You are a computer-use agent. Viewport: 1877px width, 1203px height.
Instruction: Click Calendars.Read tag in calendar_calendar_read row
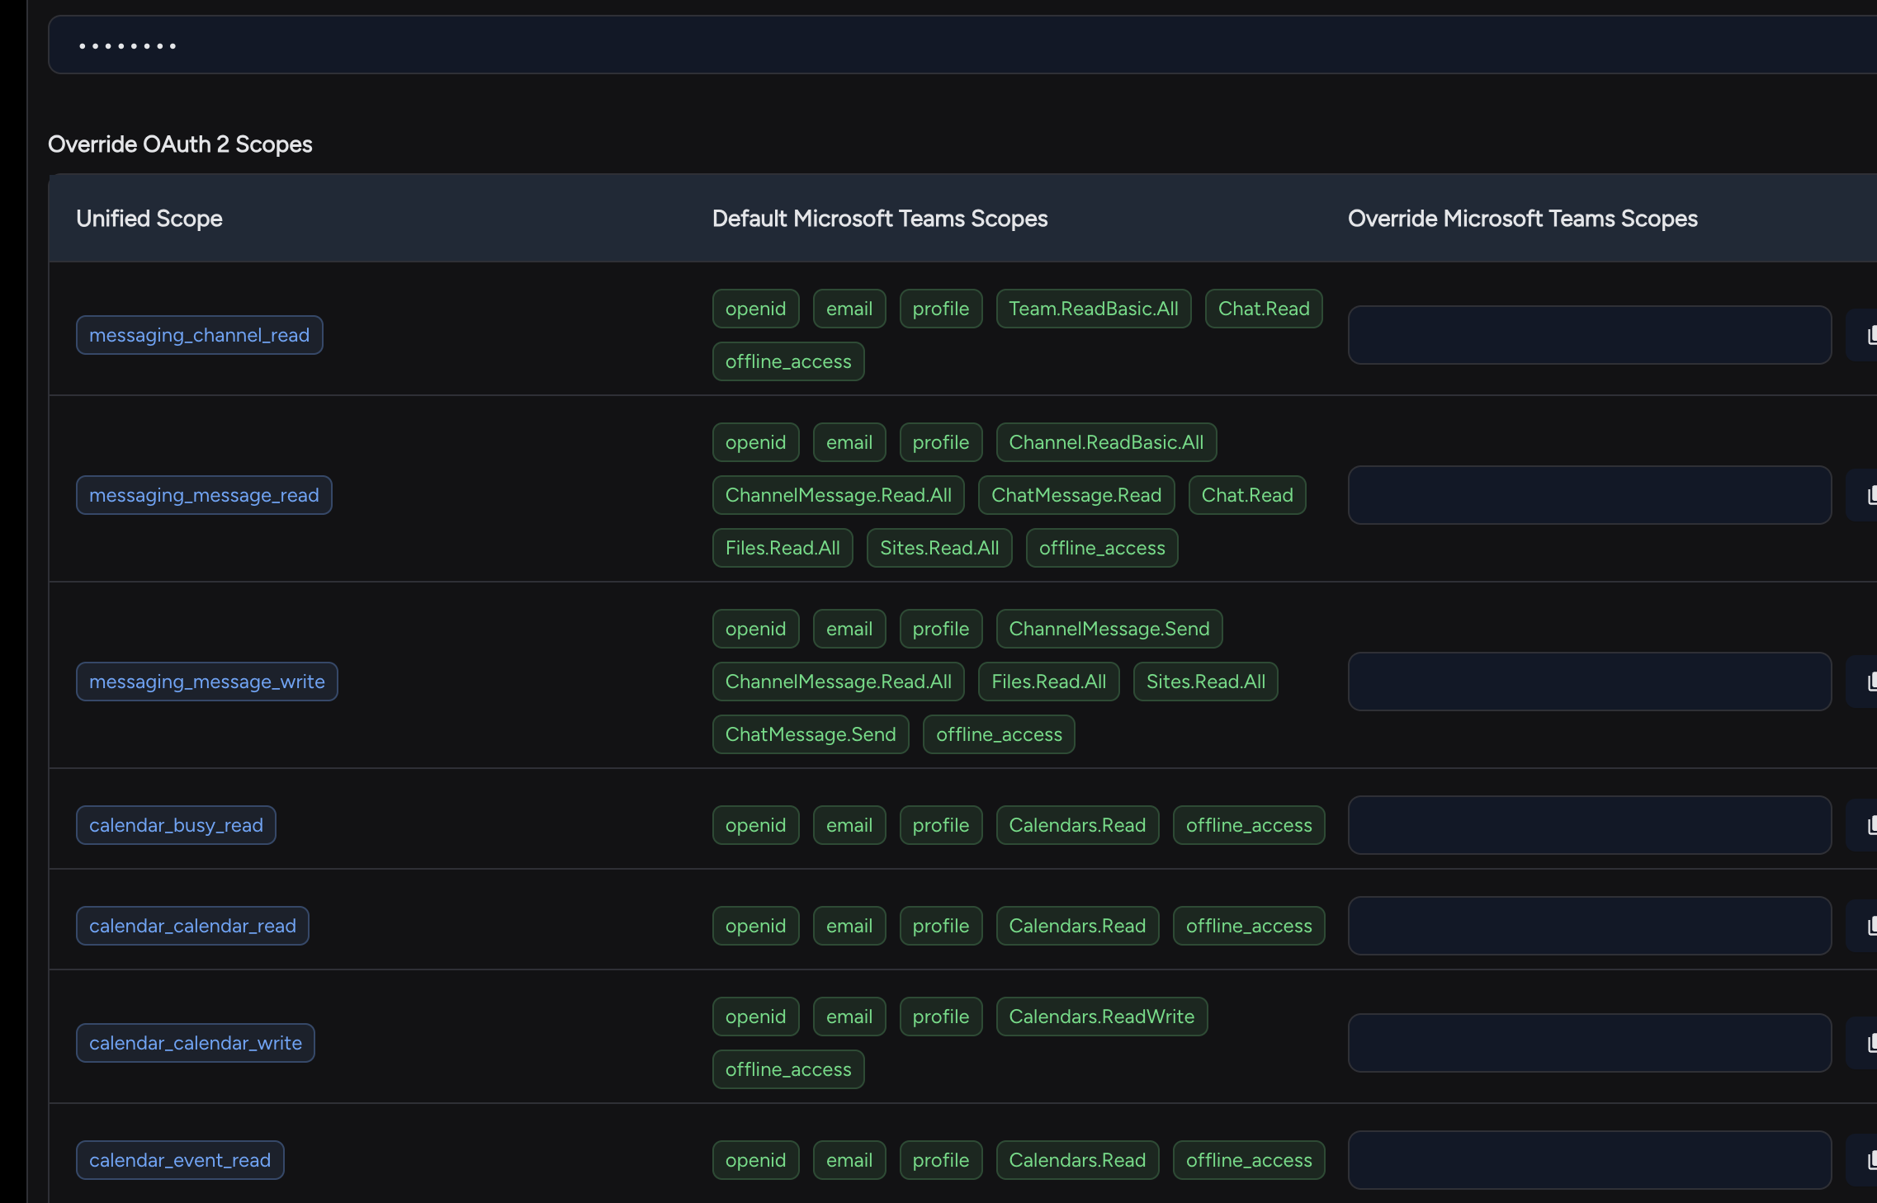(1077, 926)
